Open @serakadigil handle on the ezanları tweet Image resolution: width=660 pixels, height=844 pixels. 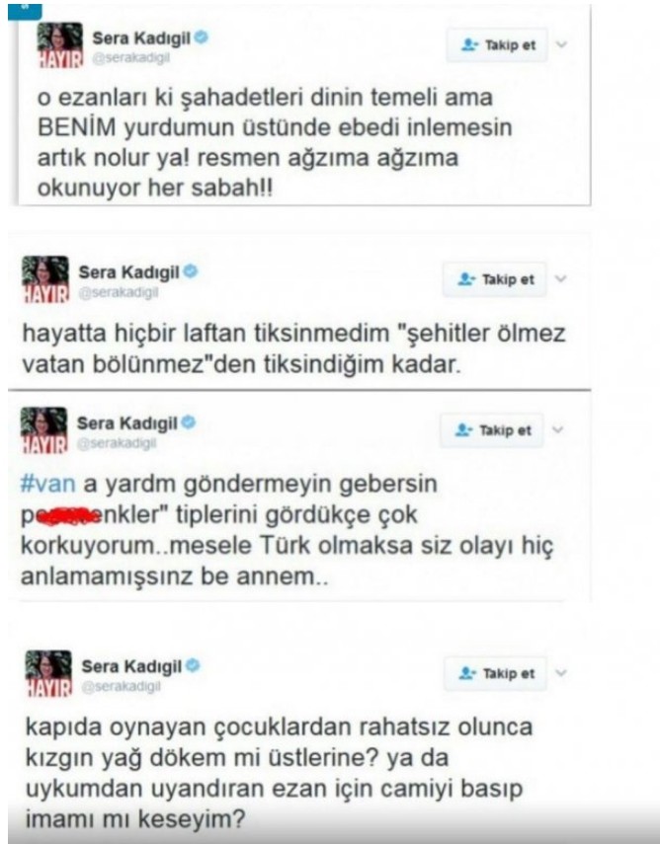point(131,58)
